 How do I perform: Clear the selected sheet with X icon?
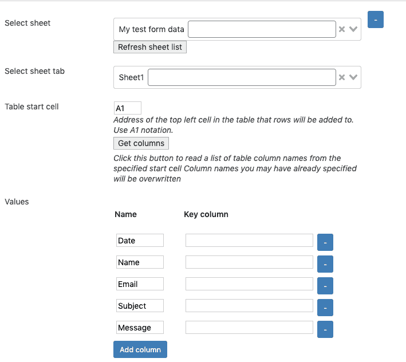click(x=342, y=29)
